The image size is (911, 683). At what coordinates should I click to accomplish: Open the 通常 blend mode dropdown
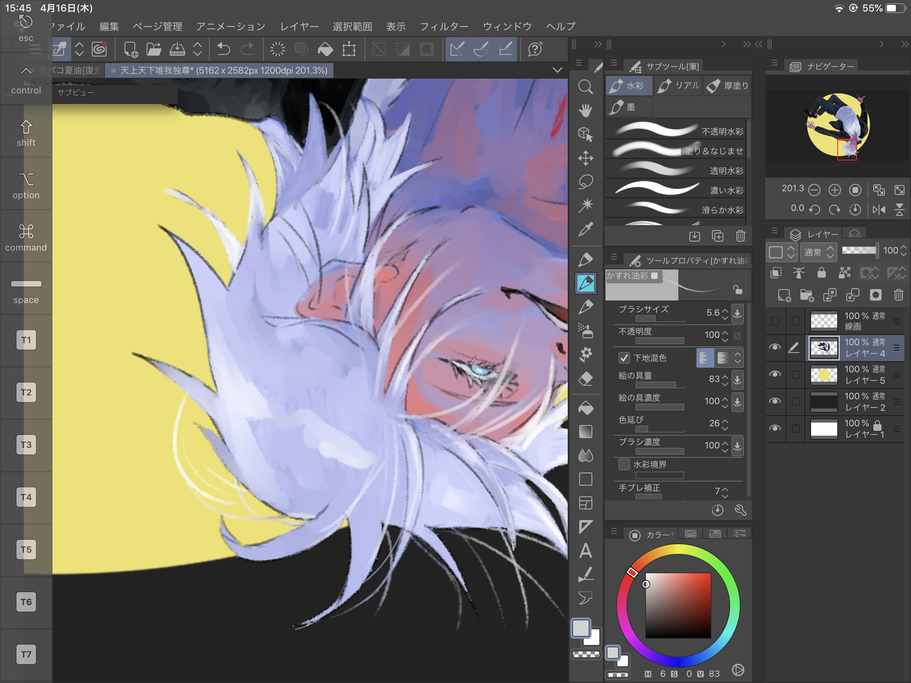819,252
